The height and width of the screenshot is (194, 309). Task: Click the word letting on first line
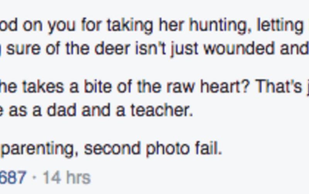[280, 25]
